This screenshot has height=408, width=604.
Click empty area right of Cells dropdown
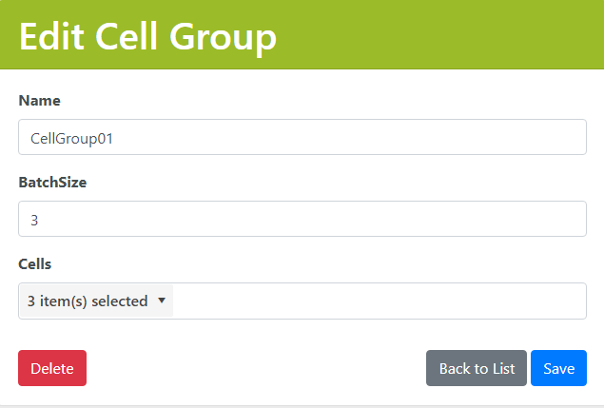click(380, 301)
